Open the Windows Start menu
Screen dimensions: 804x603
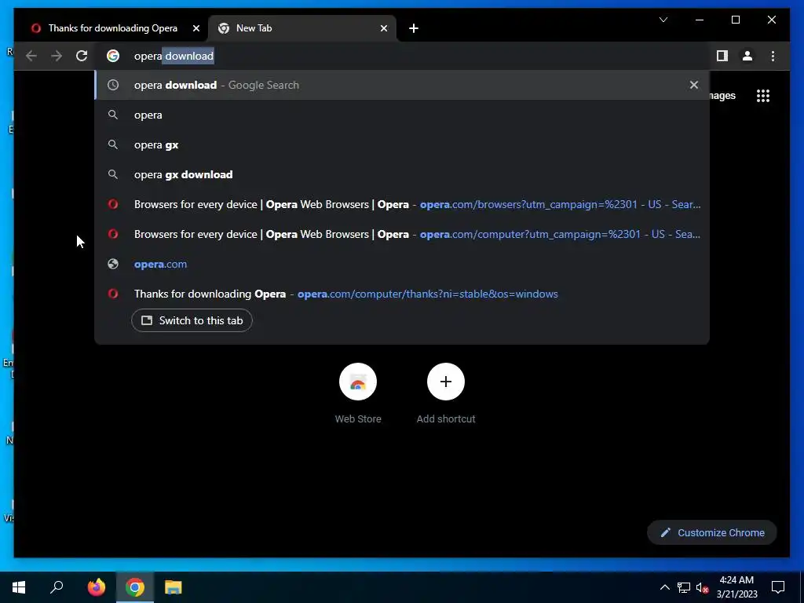tap(19, 587)
